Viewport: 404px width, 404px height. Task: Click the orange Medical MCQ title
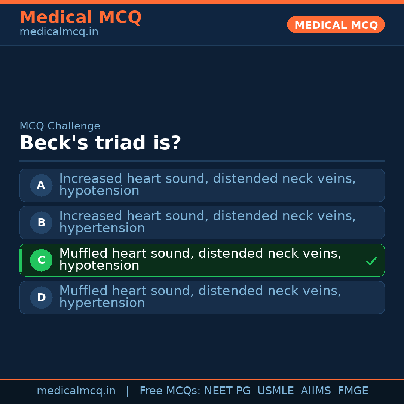[x=80, y=17]
